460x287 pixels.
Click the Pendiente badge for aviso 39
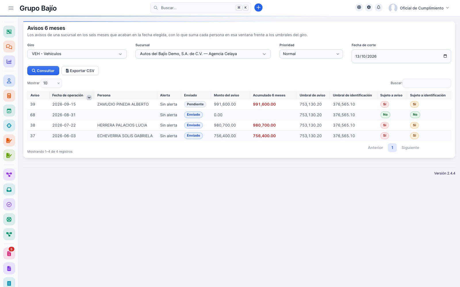coord(195,104)
